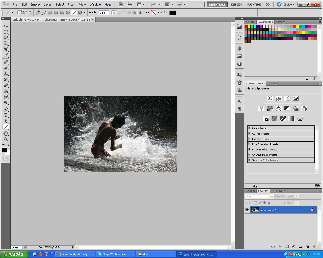Image resolution: width=323 pixels, height=258 pixels.
Task: Expand Exposure Presets list
Action: pos(249,139)
